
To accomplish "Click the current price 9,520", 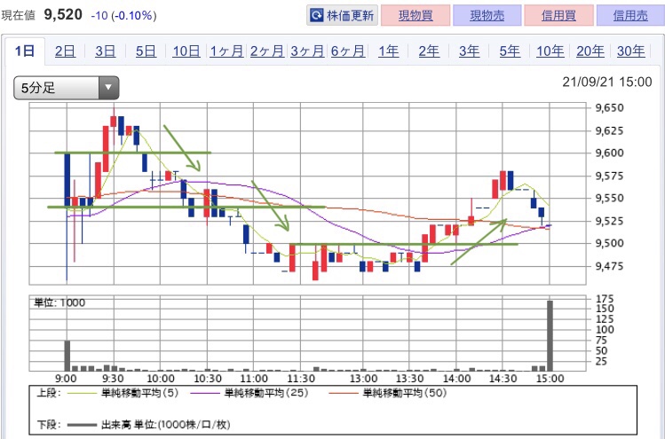I will coord(63,15).
